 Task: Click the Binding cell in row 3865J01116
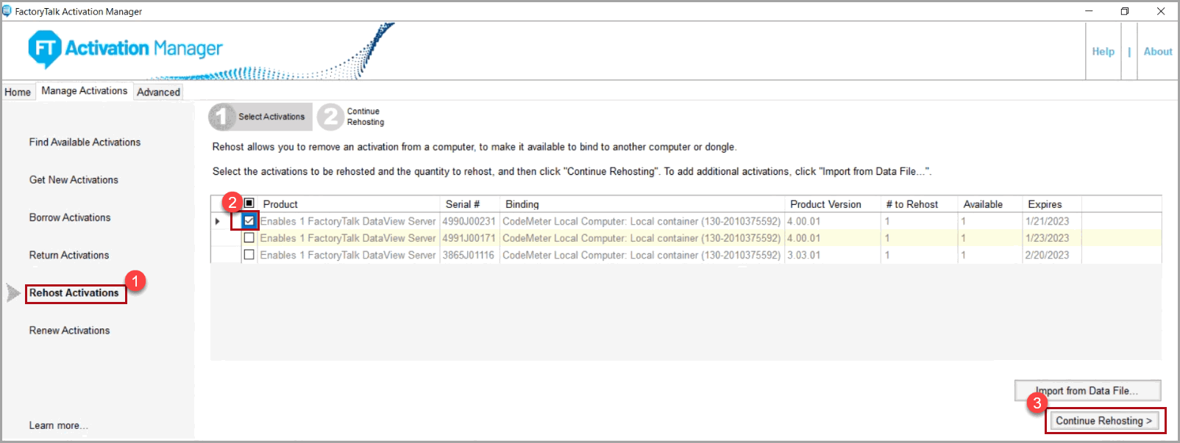pyautogui.click(x=642, y=255)
